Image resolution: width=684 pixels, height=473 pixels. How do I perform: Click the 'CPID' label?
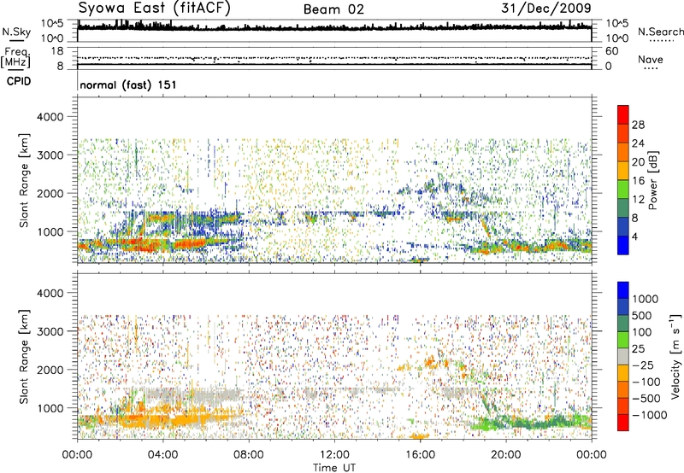coord(19,81)
